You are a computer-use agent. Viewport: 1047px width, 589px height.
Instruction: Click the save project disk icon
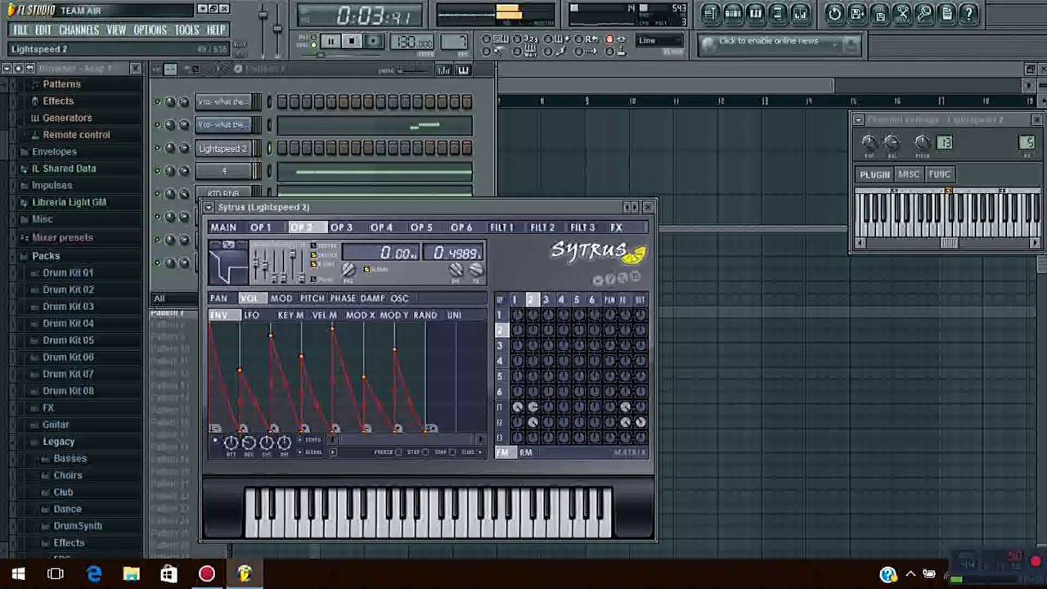[857, 13]
